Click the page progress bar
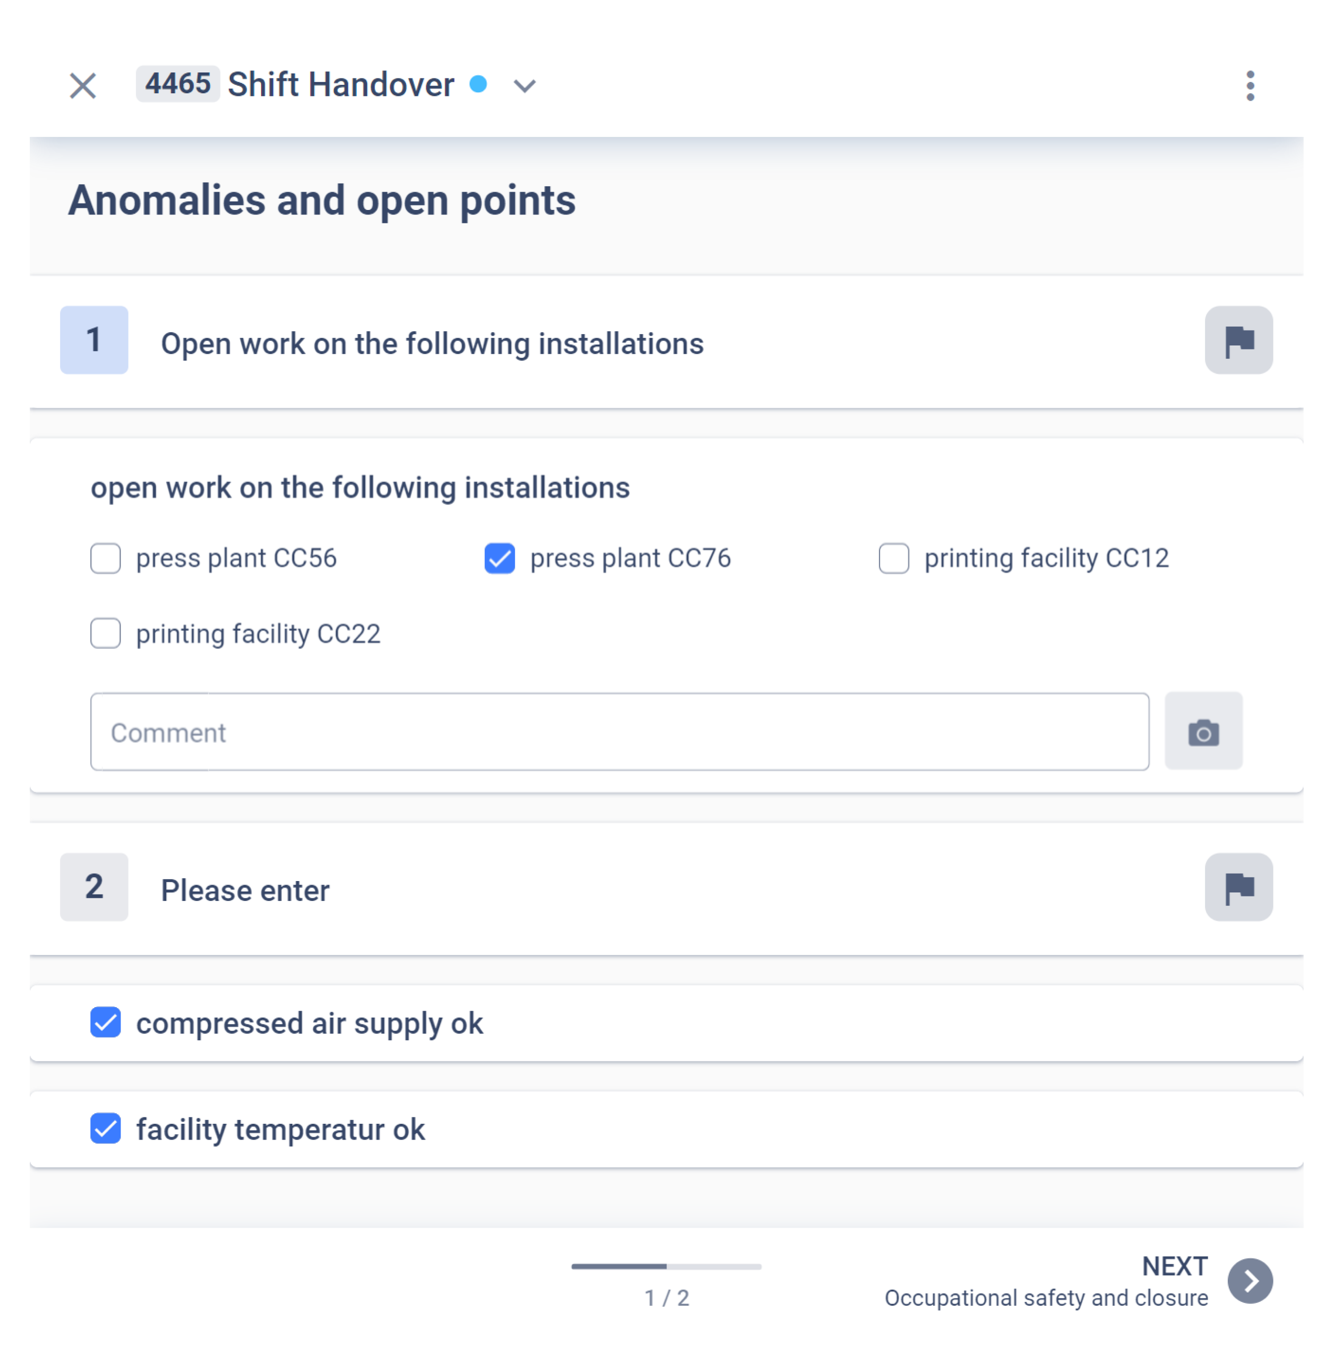The height and width of the screenshot is (1364, 1334). point(667,1267)
